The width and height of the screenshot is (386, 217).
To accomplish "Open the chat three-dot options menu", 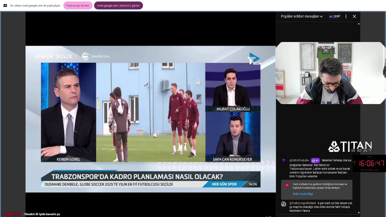I will click(x=346, y=17).
